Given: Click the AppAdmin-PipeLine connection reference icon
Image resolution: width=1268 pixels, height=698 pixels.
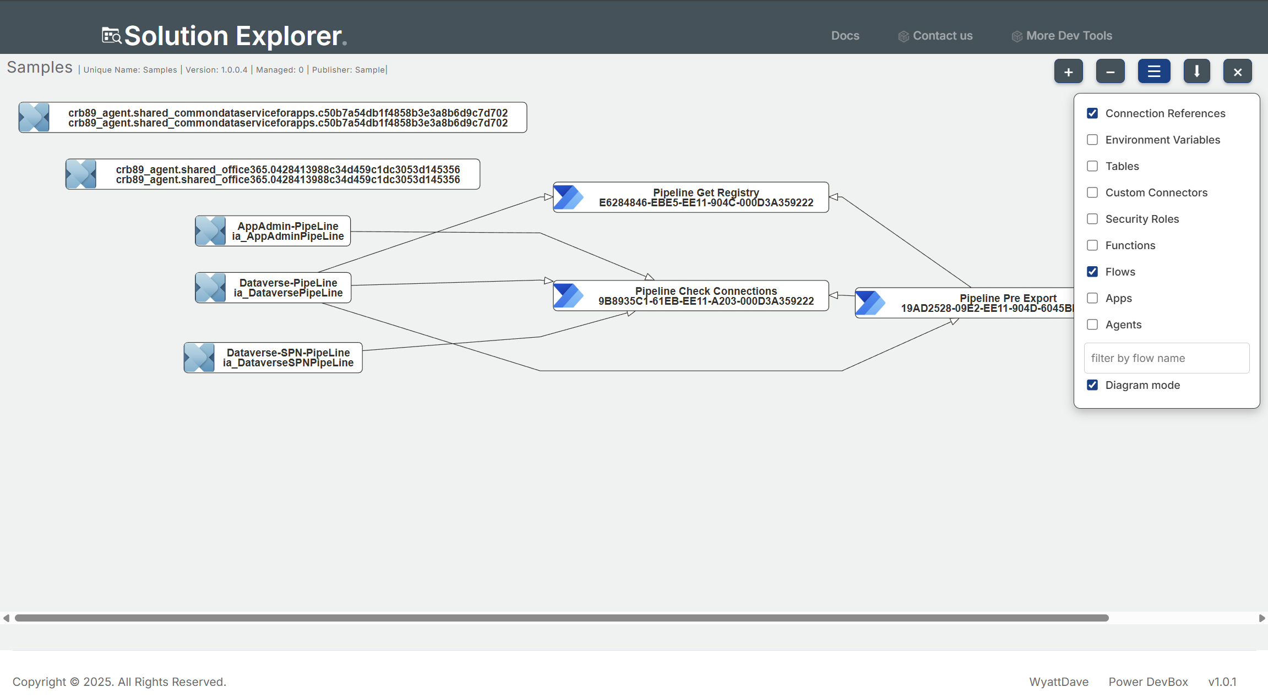Looking at the screenshot, I should (x=210, y=231).
